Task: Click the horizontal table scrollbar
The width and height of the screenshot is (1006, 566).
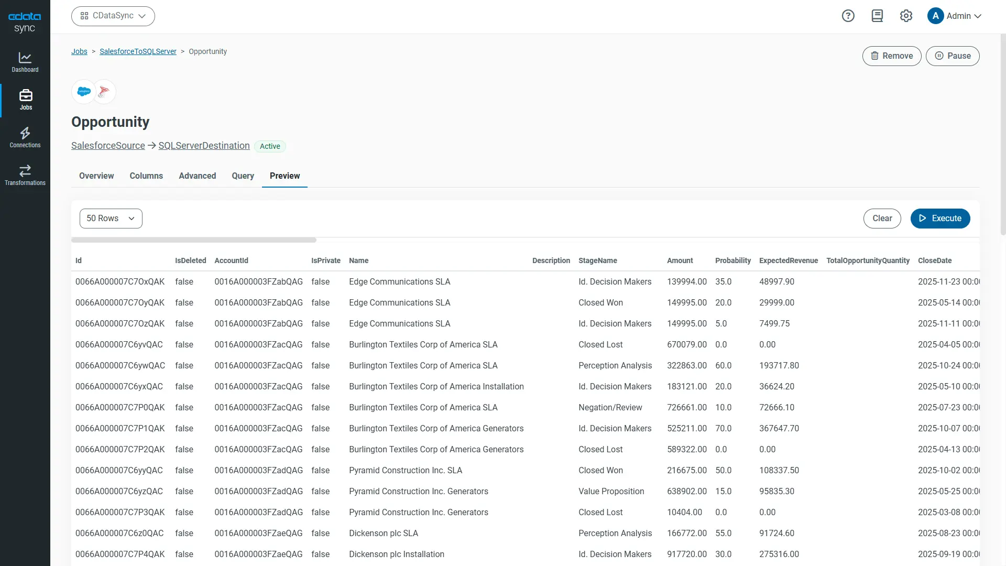Action: [194, 240]
